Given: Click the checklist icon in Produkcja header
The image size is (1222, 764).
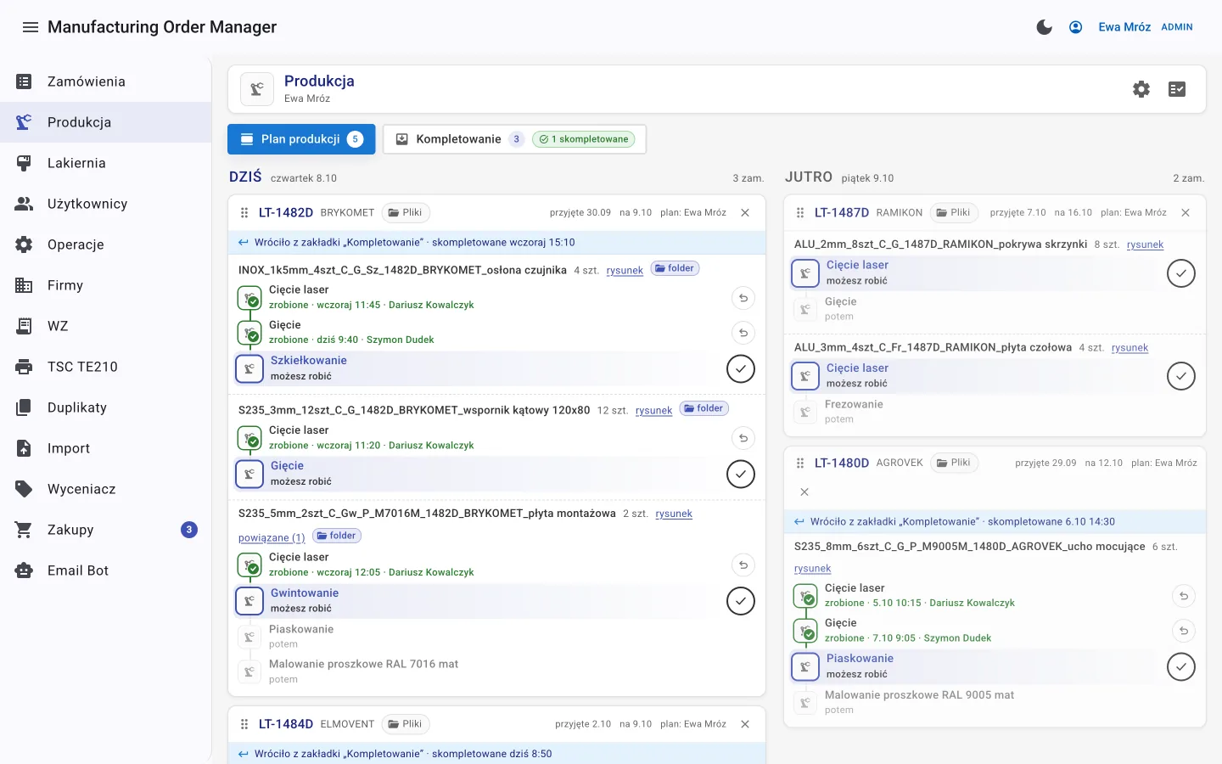Looking at the screenshot, I should pos(1177,89).
